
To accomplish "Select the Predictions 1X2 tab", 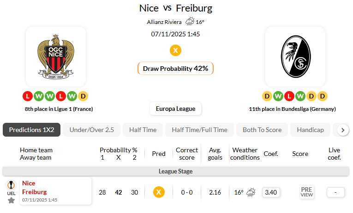I will tap(31, 130).
